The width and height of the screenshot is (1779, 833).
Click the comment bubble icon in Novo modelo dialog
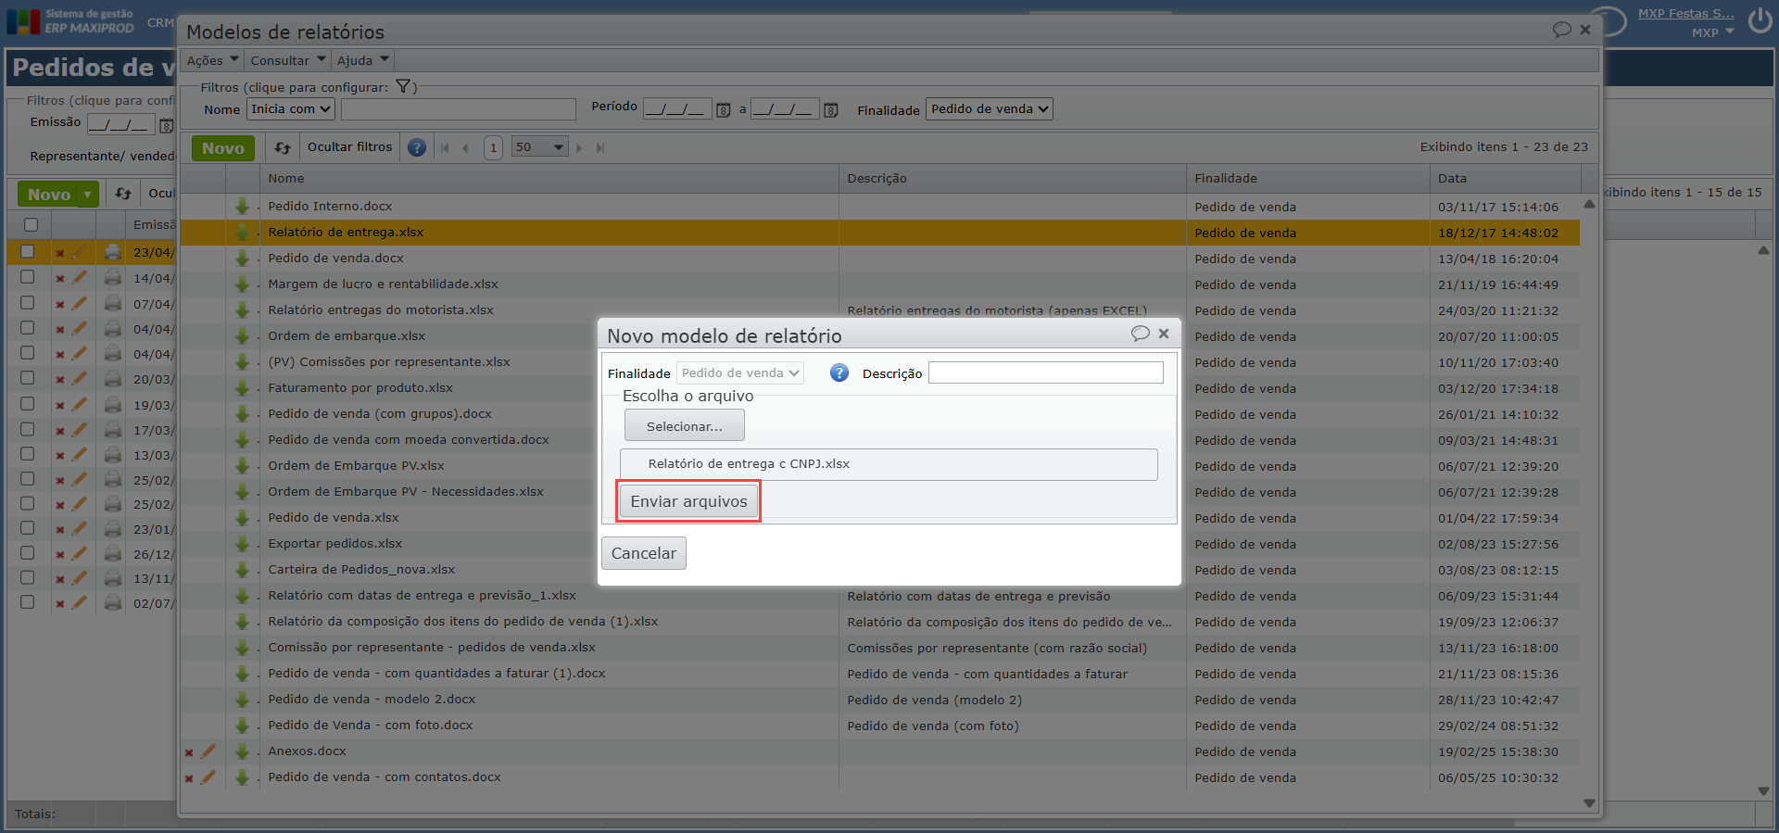coord(1140,334)
